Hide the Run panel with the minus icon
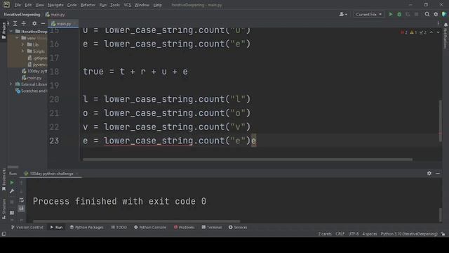The image size is (449, 253). (438, 174)
